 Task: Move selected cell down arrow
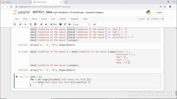[46, 24]
